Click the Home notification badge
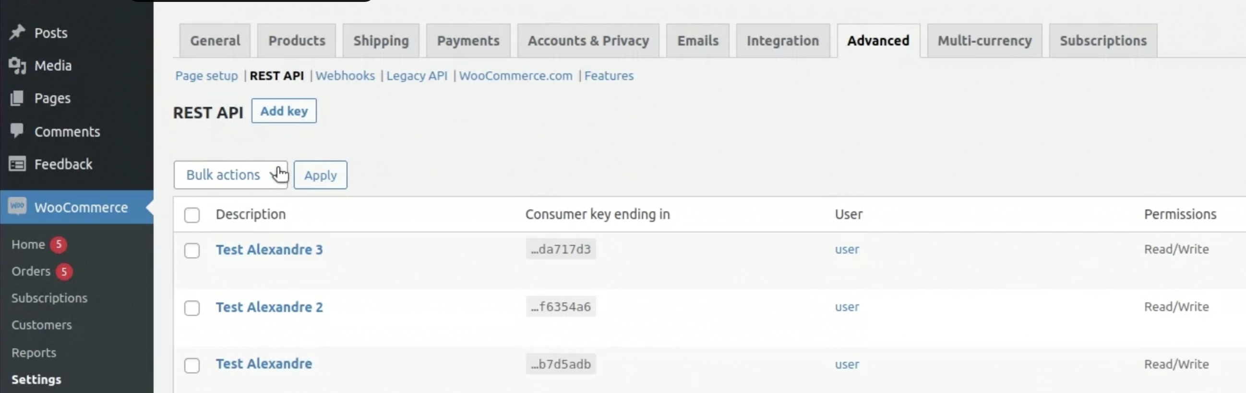The height and width of the screenshot is (393, 1246). pyautogui.click(x=59, y=244)
